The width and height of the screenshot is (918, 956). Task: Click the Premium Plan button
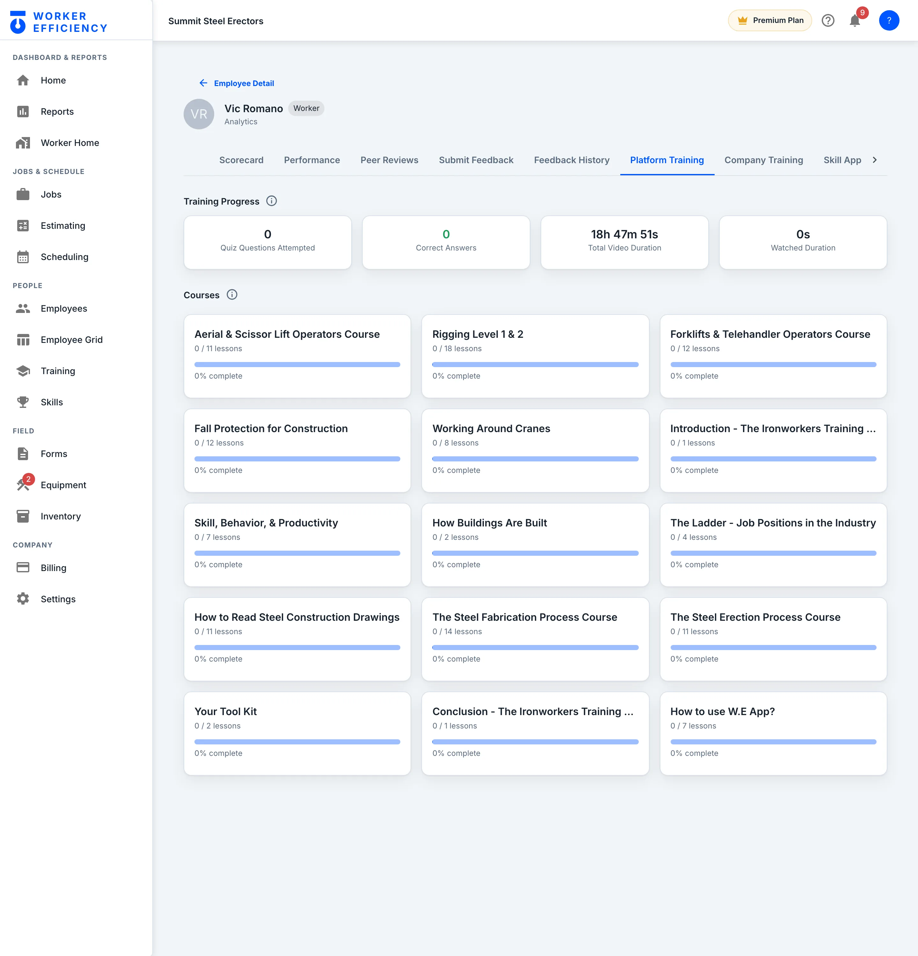(x=770, y=20)
